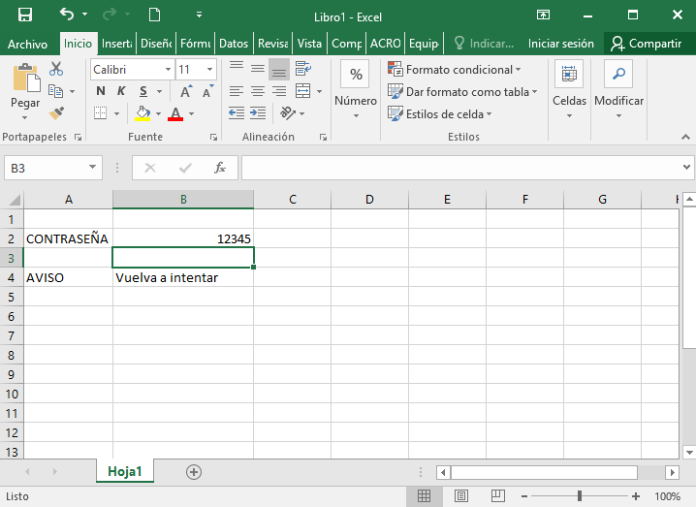696x507 pixels.
Task: Apply yellow fill color bucket
Action: (x=142, y=113)
